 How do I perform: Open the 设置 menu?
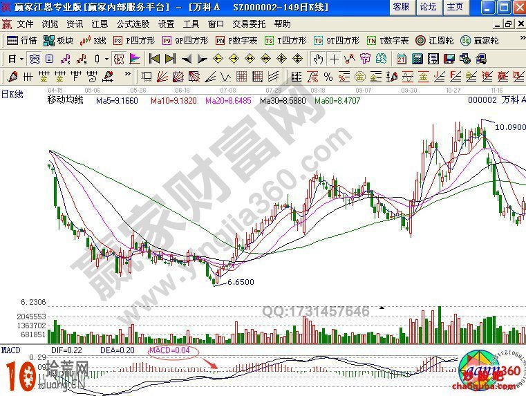[166, 23]
